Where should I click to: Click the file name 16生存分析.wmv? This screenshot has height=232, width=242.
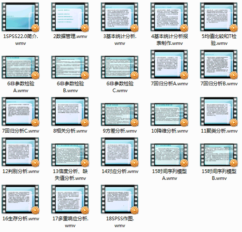click(21, 219)
